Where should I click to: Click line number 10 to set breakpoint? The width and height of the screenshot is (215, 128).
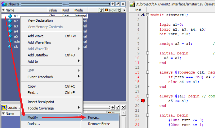coord(137,58)
